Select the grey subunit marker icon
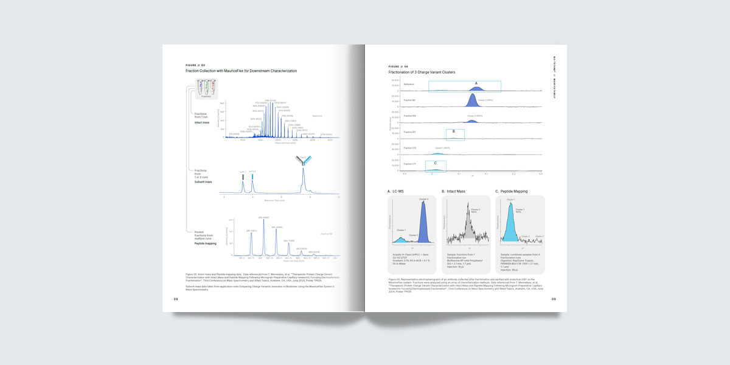The height and width of the screenshot is (365, 730). tap(243, 176)
